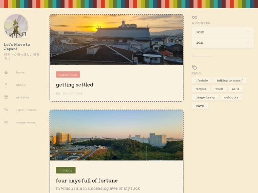Open the ocean-waves link
This screenshot has width=258, height=193.
click(26, 122)
